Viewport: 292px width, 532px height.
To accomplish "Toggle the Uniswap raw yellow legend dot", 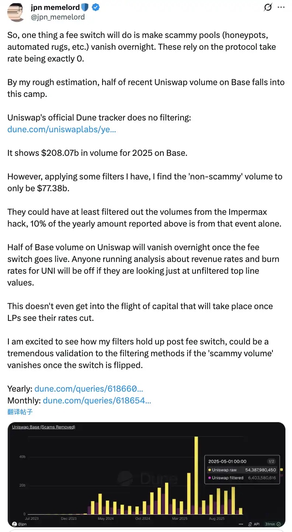I will (209, 470).
